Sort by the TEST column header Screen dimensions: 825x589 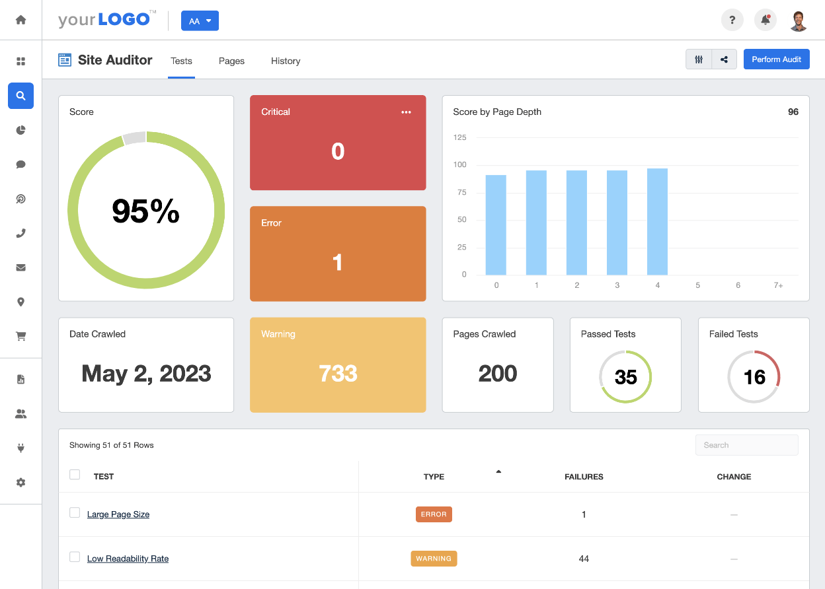[x=104, y=477]
